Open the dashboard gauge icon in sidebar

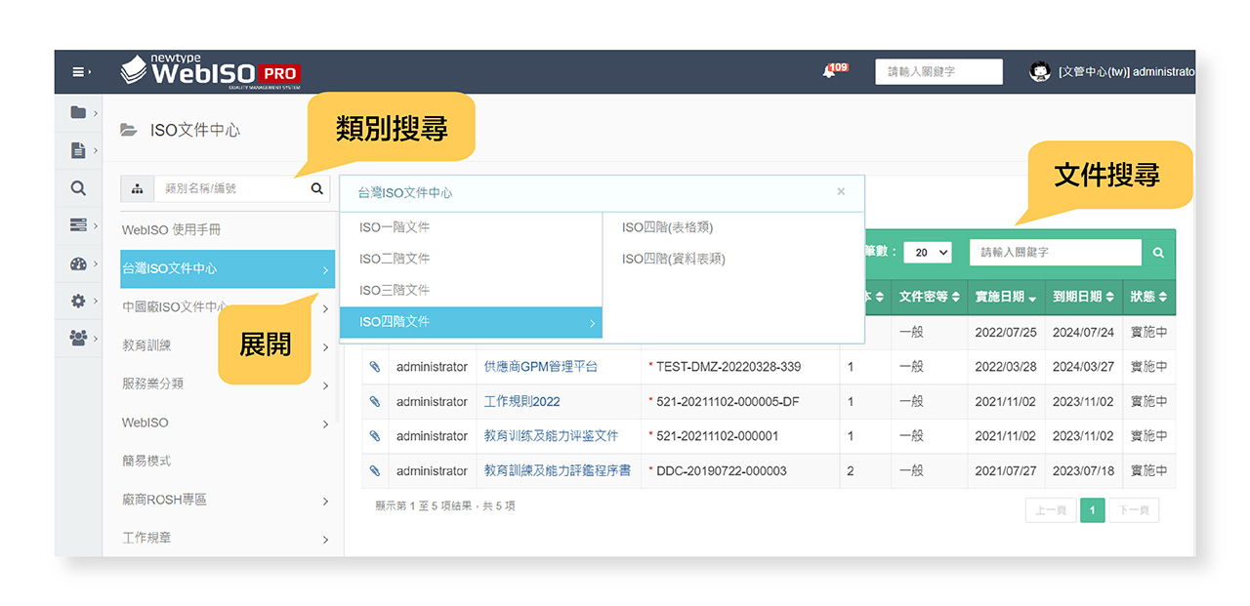pos(78,263)
